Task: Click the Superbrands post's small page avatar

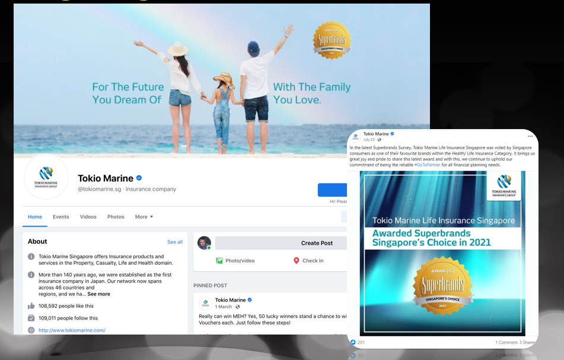Action: (x=356, y=137)
